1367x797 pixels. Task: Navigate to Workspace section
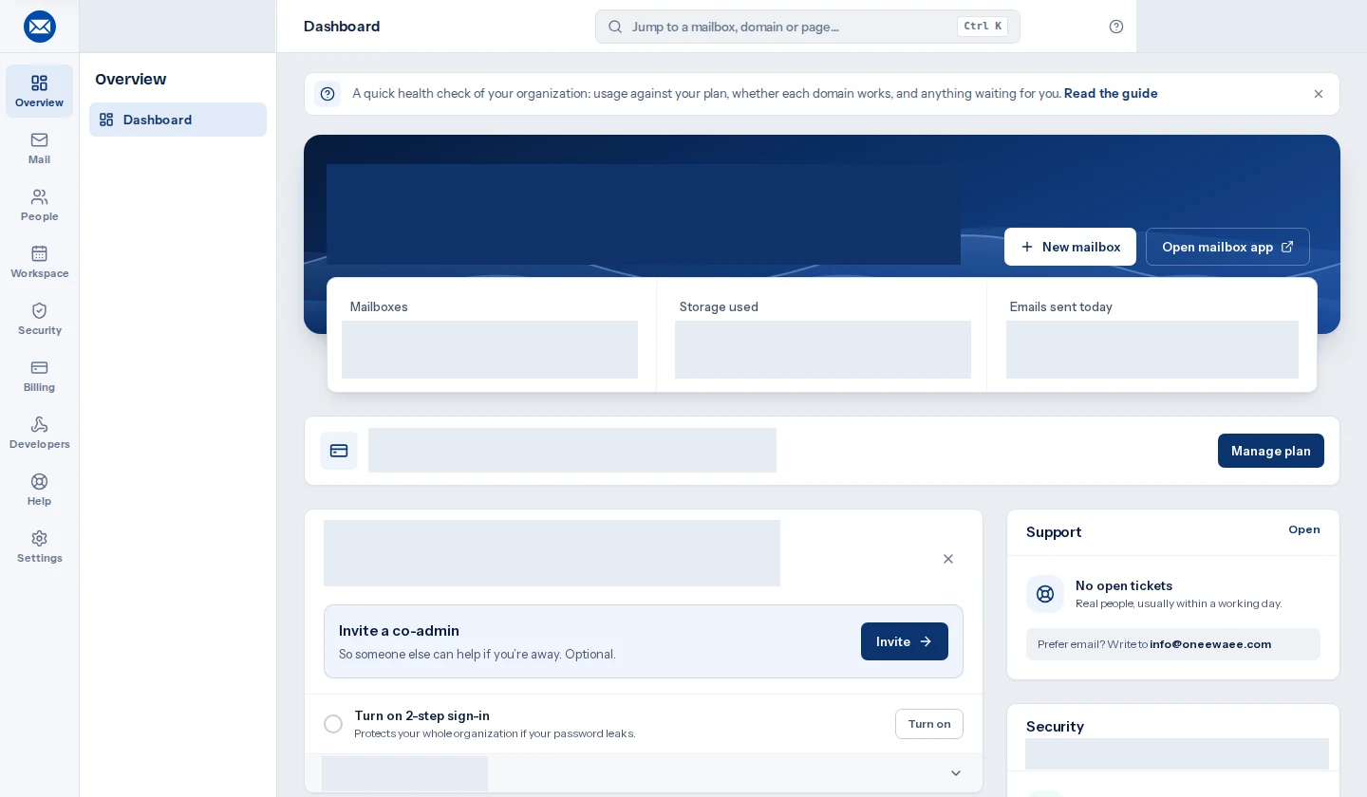[x=39, y=262]
